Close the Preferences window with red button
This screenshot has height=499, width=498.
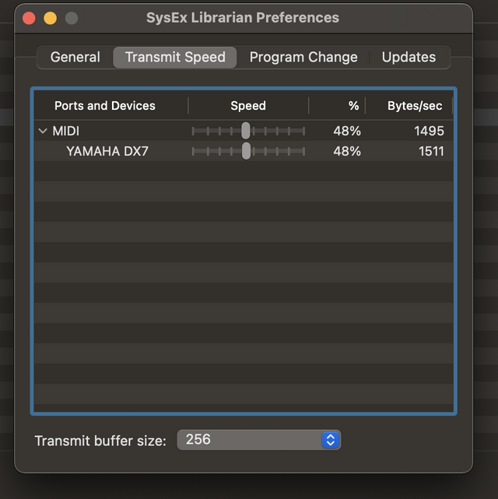coord(29,17)
